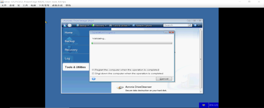This screenshot has height=108, width=264.
Task: Click the main window vertical scrollbar
Action: point(201,59)
